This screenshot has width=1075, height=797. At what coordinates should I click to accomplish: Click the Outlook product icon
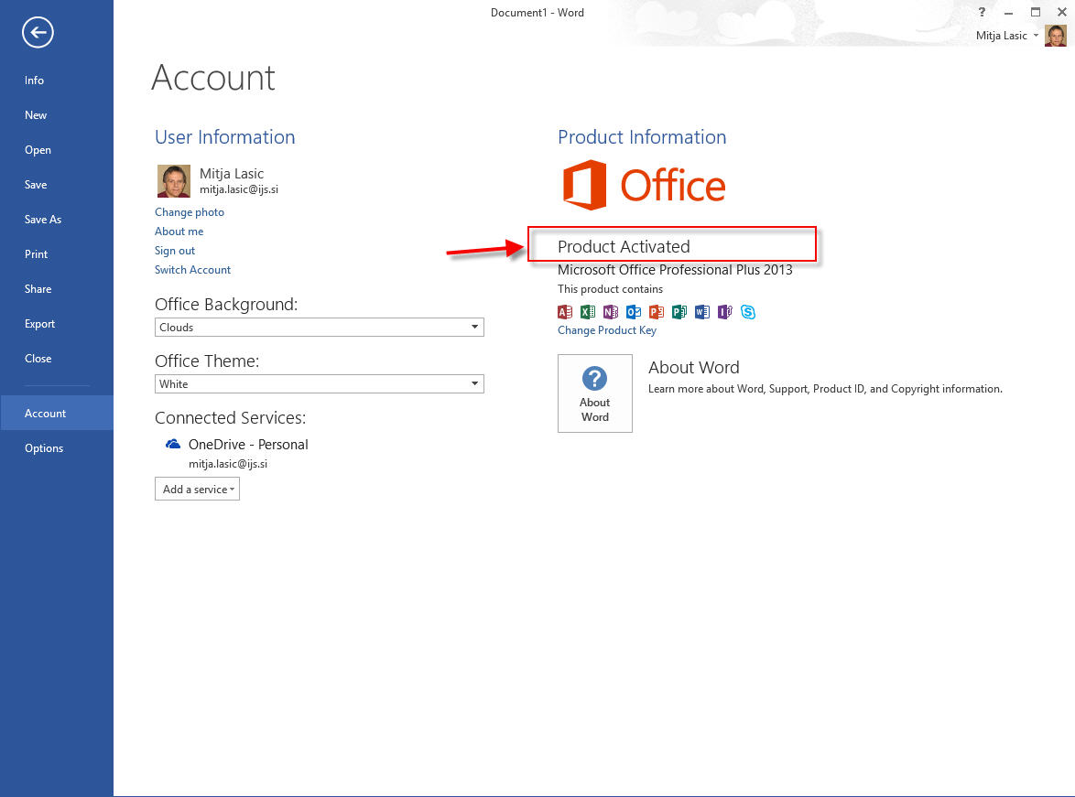(634, 312)
